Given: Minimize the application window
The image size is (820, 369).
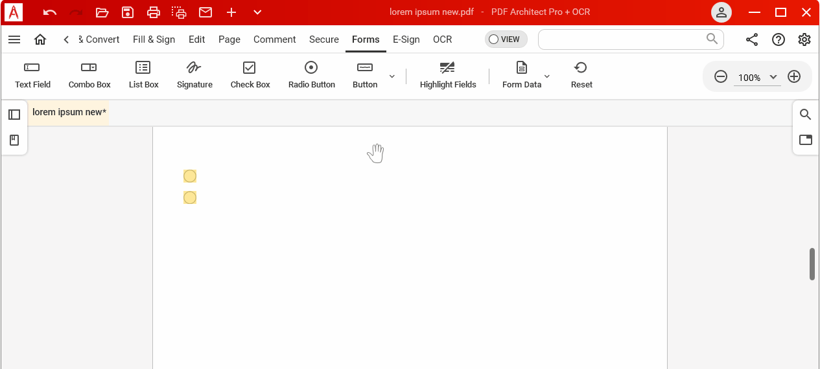Looking at the screenshot, I should coord(754,12).
